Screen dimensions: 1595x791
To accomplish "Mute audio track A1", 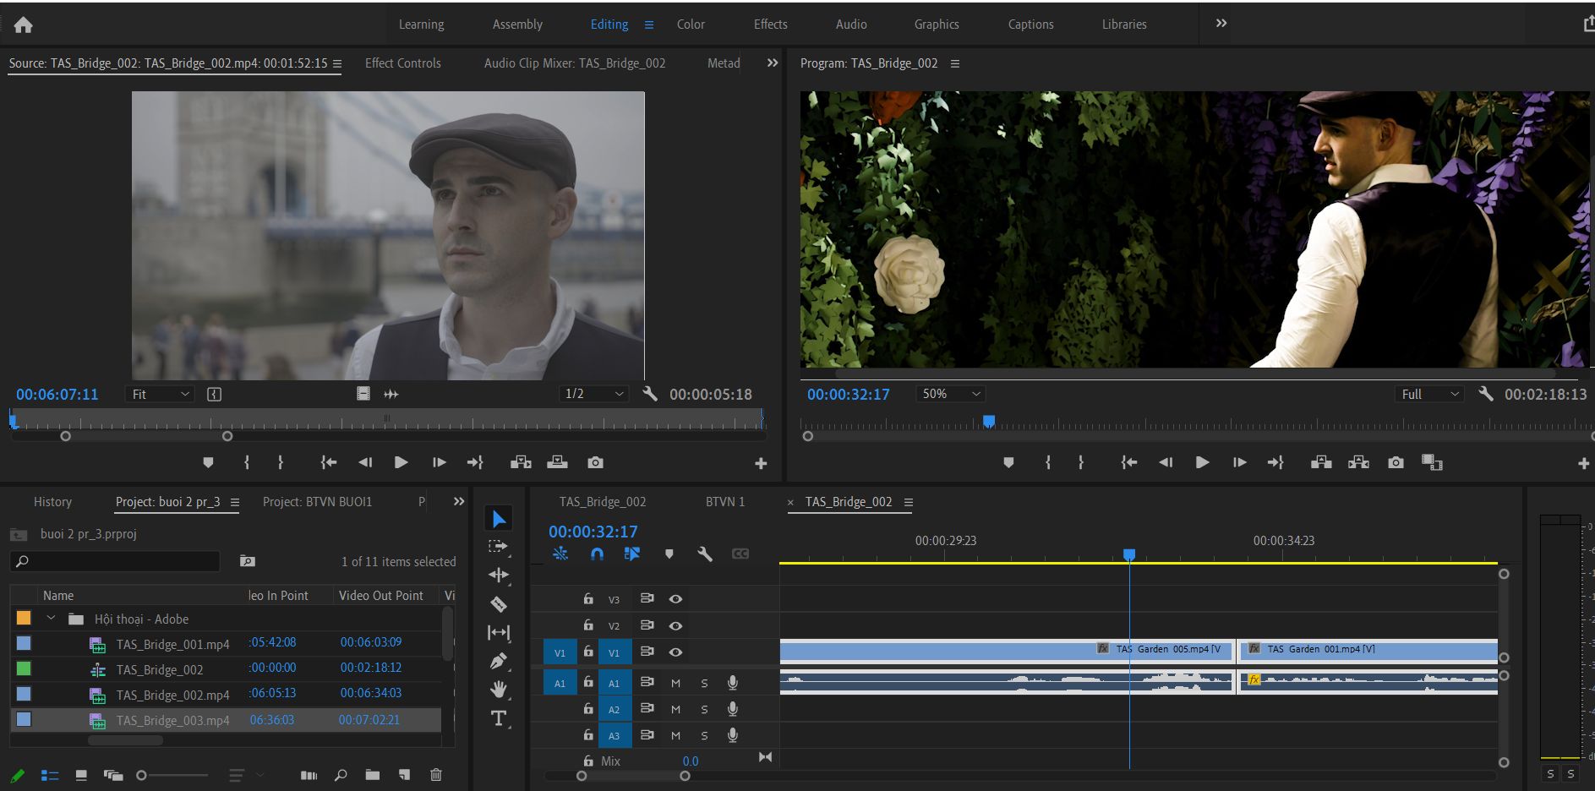I will click(675, 683).
